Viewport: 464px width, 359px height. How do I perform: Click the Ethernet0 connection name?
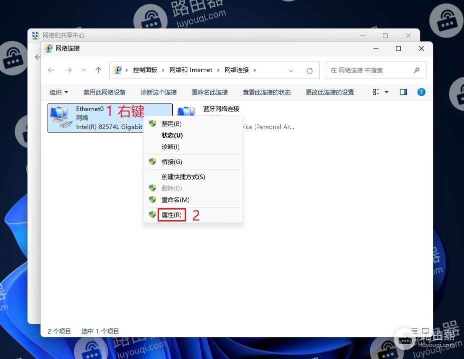pyautogui.click(x=90, y=109)
